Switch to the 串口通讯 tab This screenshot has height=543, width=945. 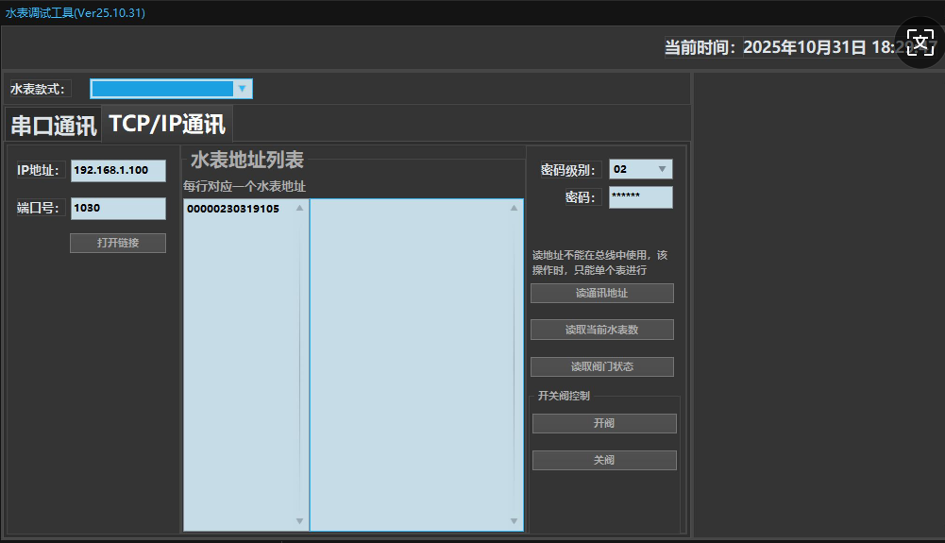[x=53, y=125]
